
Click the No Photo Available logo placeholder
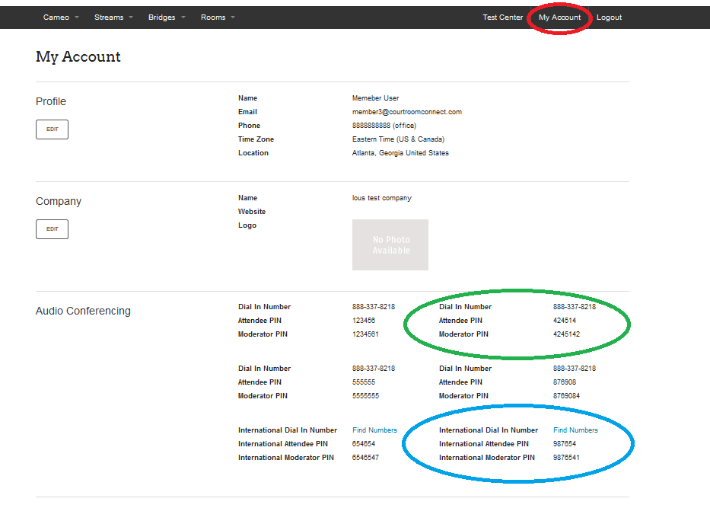point(390,244)
